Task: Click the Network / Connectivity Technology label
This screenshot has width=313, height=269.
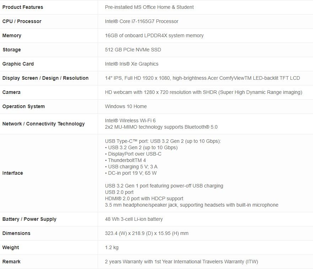Action: click(43, 124)
